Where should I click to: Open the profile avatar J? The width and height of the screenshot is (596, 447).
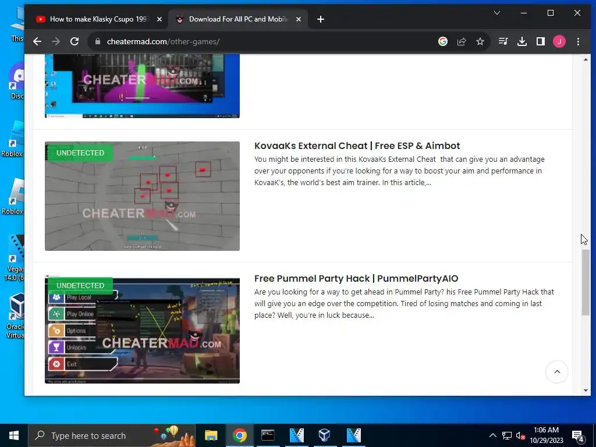click(559, 41)
